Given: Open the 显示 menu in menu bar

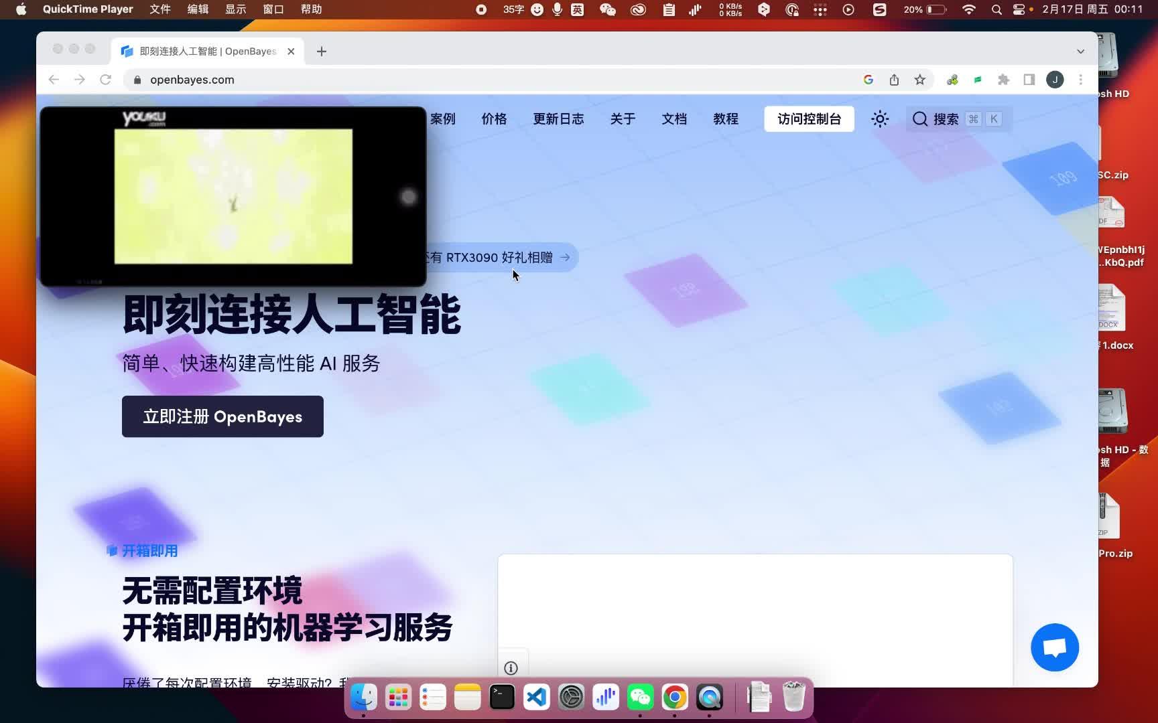Looking at the screenshot, I should (x=235, y=9).
